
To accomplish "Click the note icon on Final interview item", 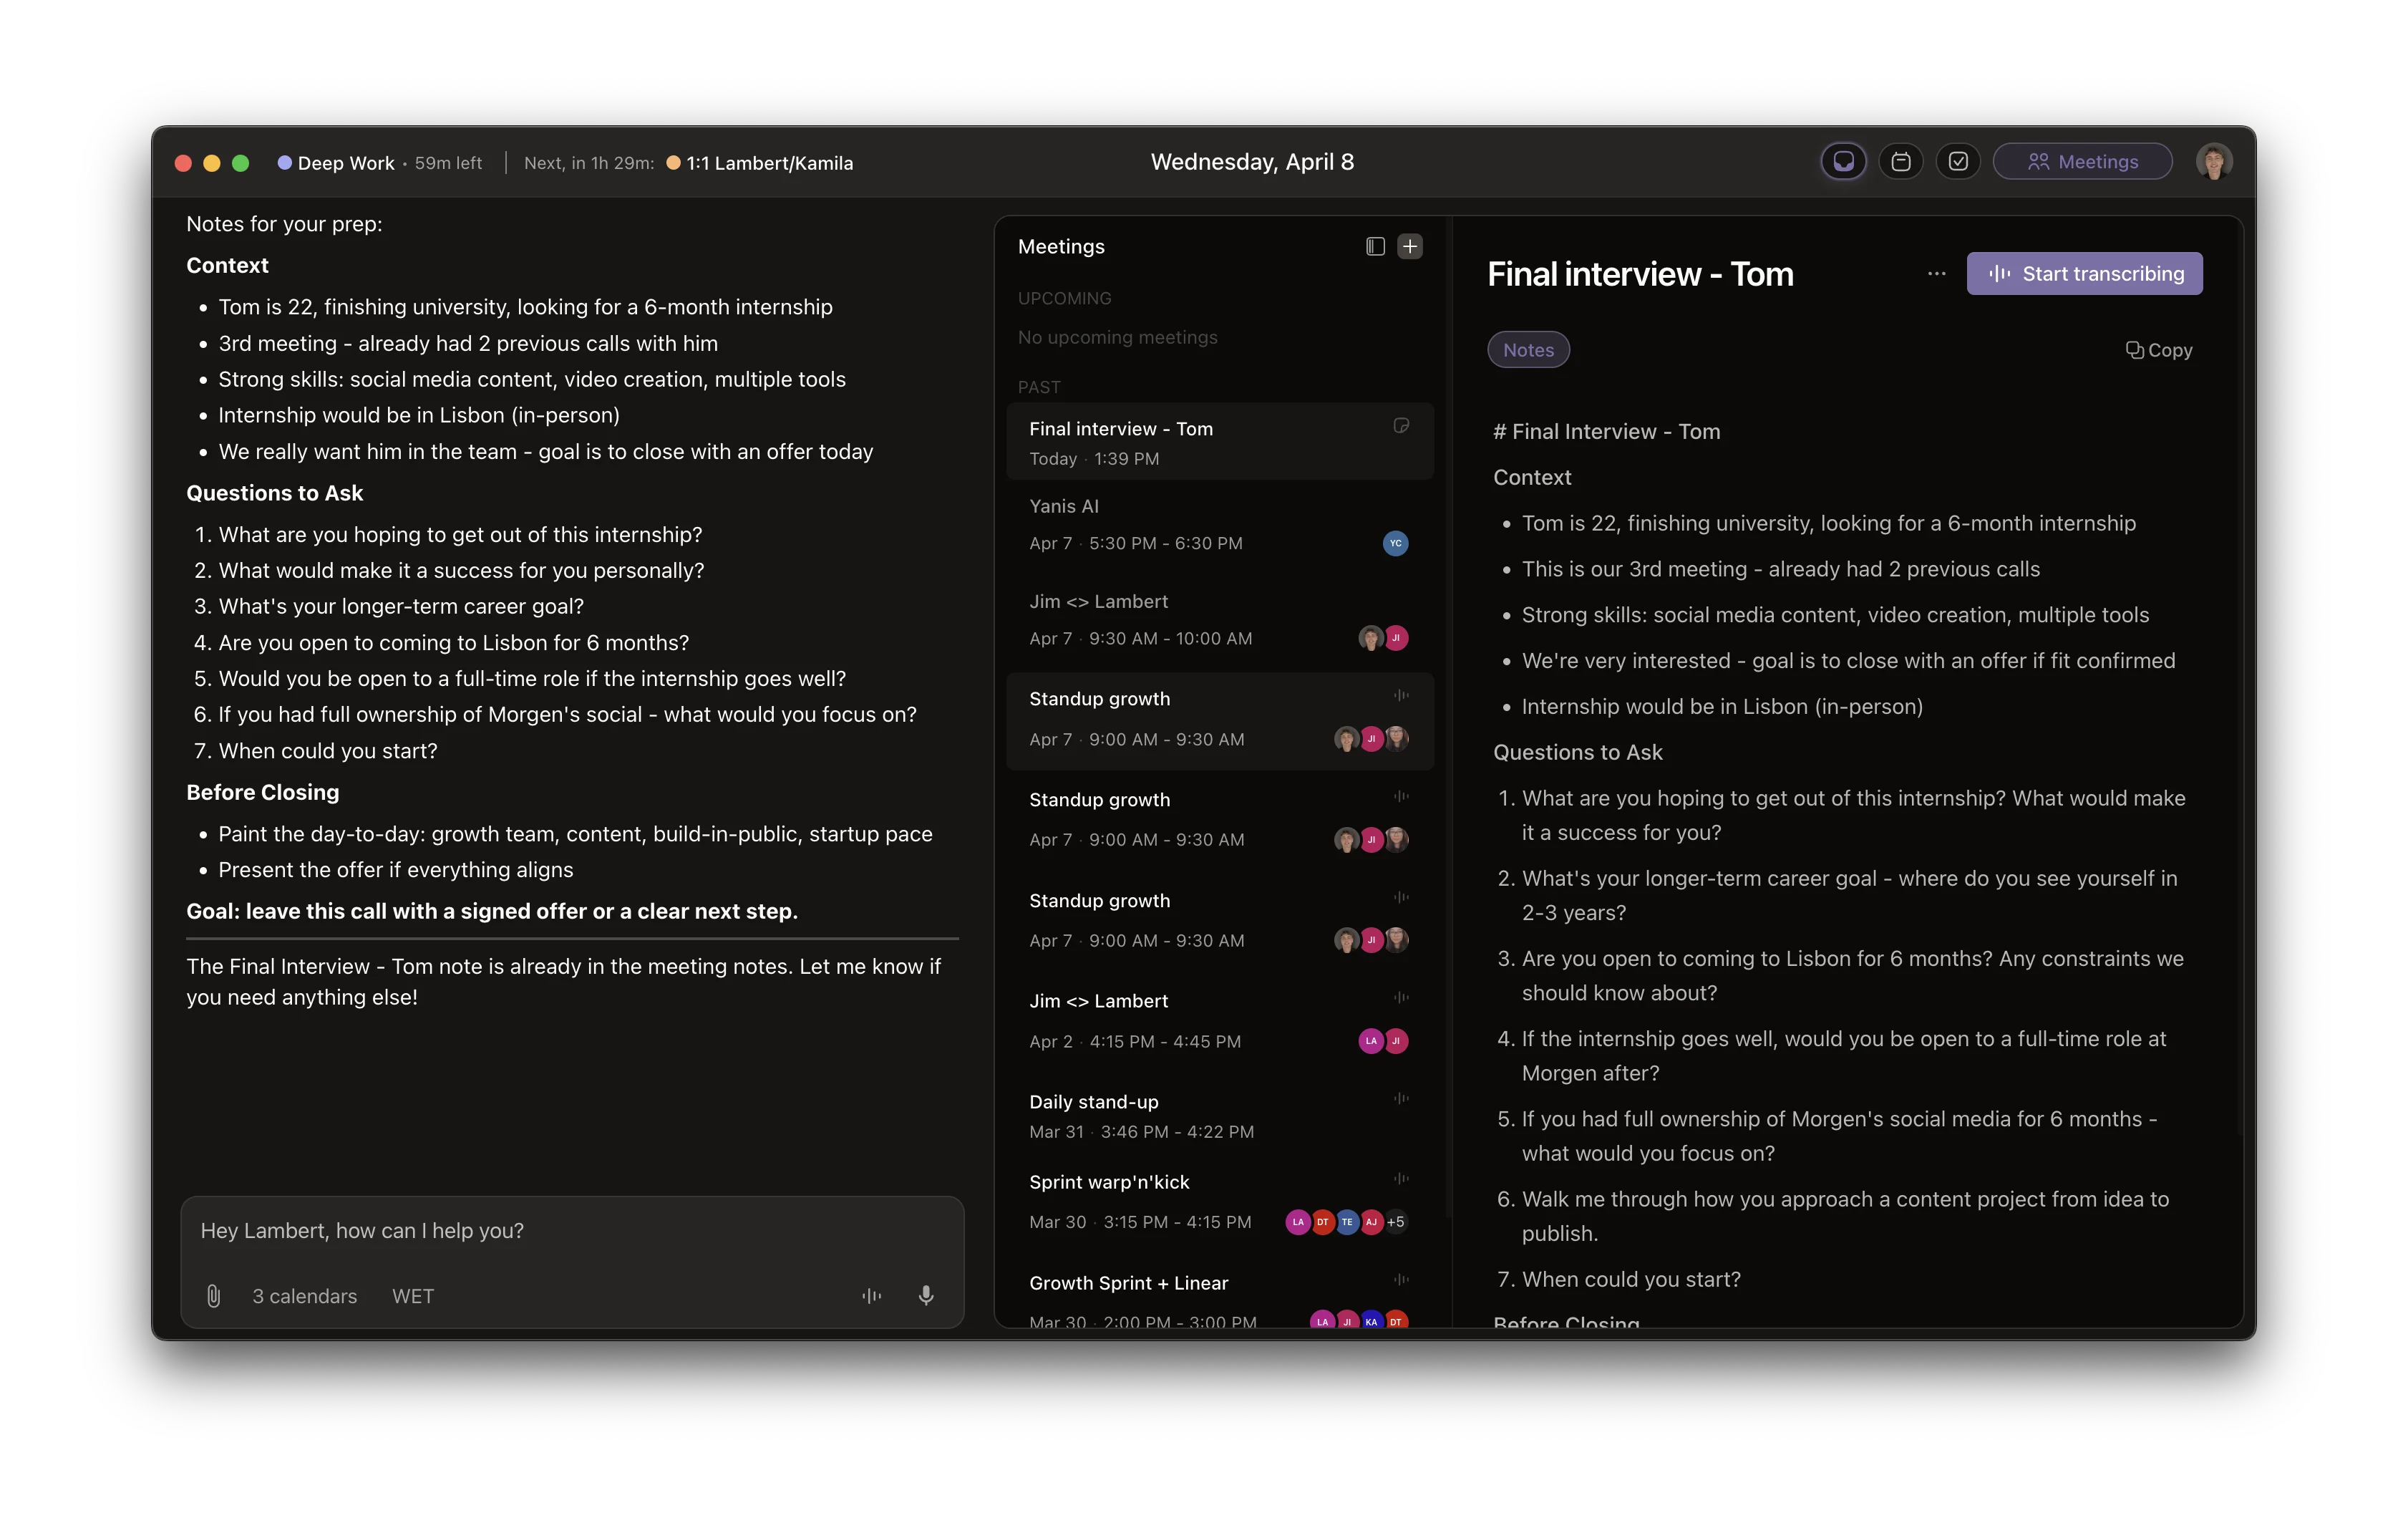I will (x=1401, y=426).
